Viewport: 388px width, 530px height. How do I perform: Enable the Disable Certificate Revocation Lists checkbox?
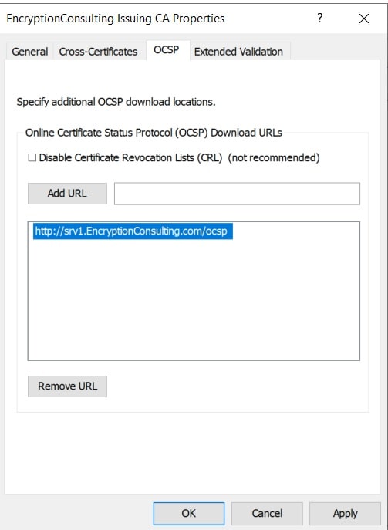[x=32, y=157]
